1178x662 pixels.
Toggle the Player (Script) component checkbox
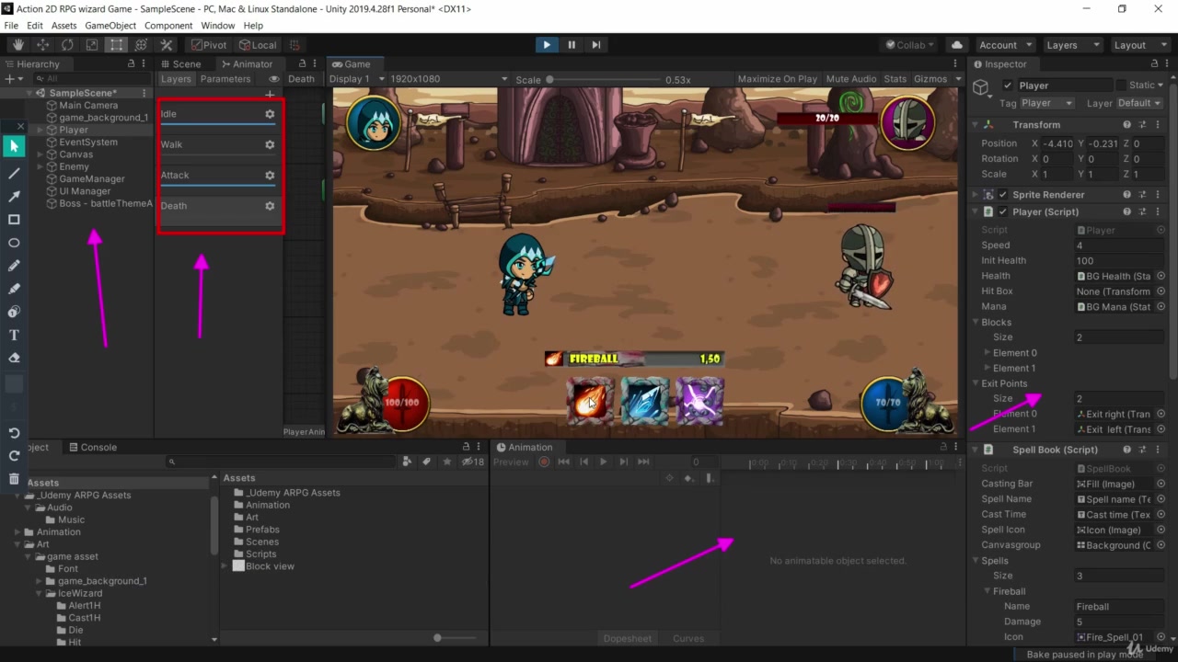pyautogui.click(x=1002, y=211)
